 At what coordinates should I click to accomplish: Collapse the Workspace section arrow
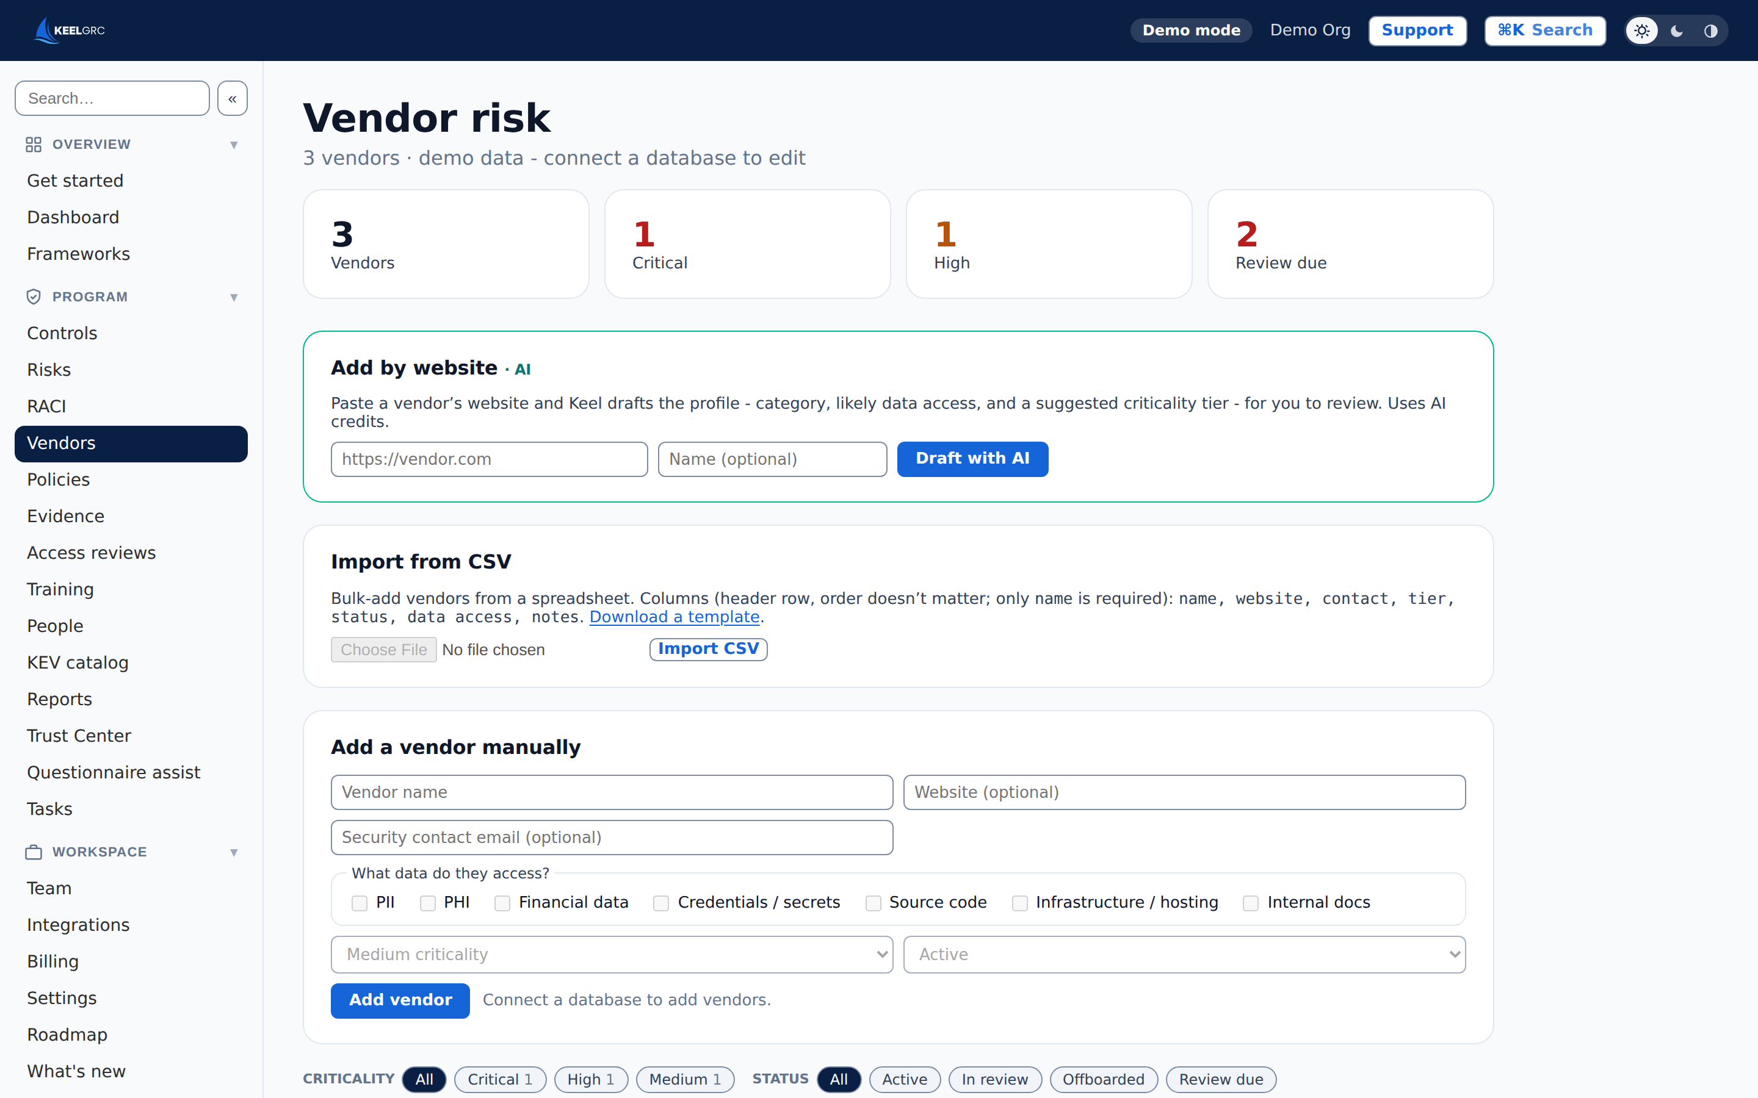[234, 852]
